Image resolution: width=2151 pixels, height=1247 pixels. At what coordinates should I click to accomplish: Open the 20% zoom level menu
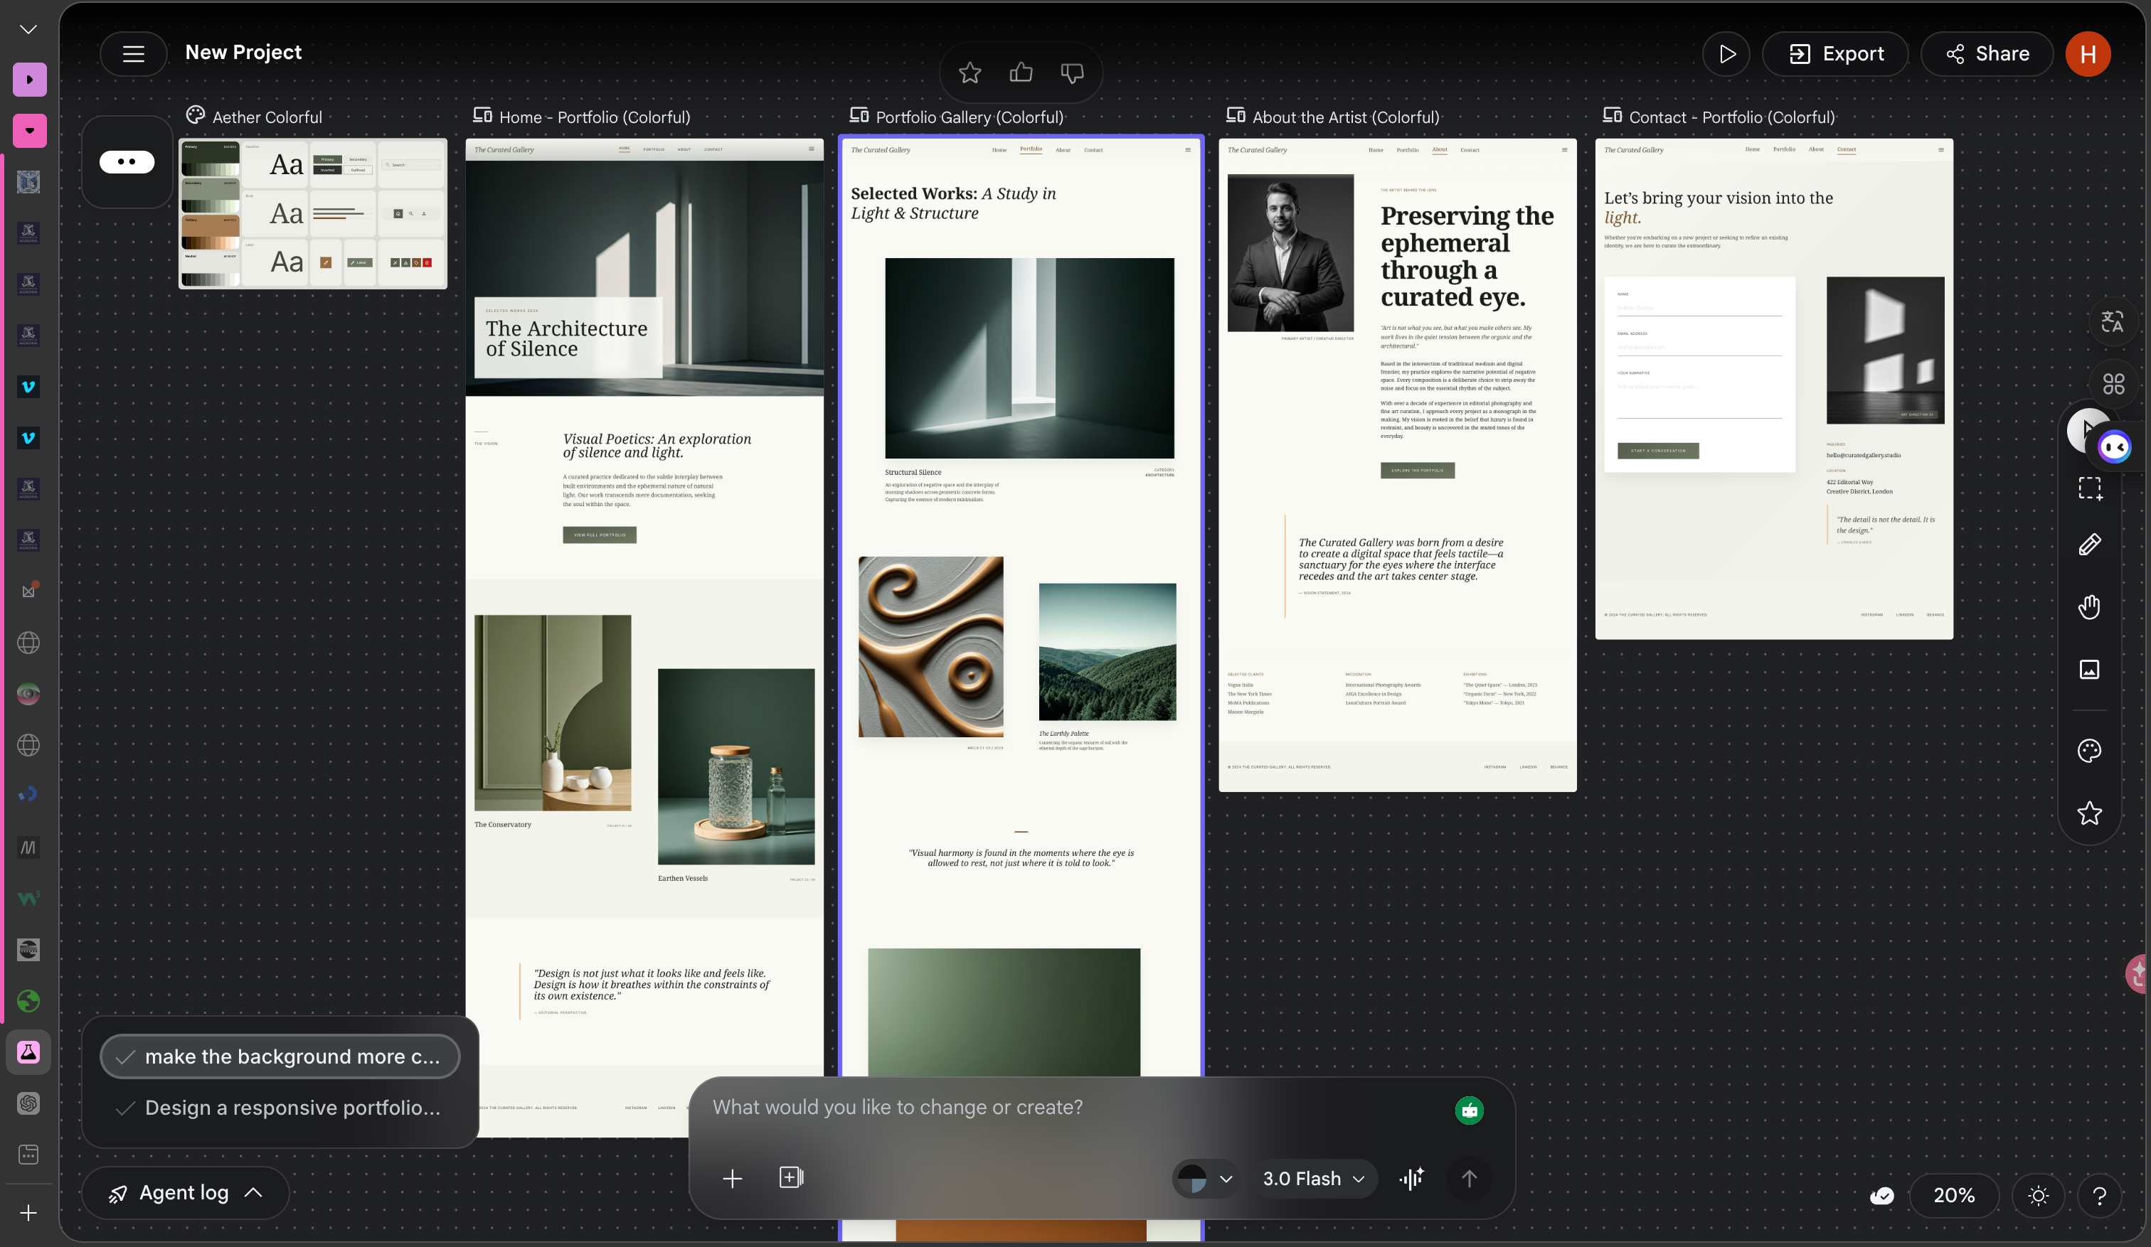(1953, 1196)
